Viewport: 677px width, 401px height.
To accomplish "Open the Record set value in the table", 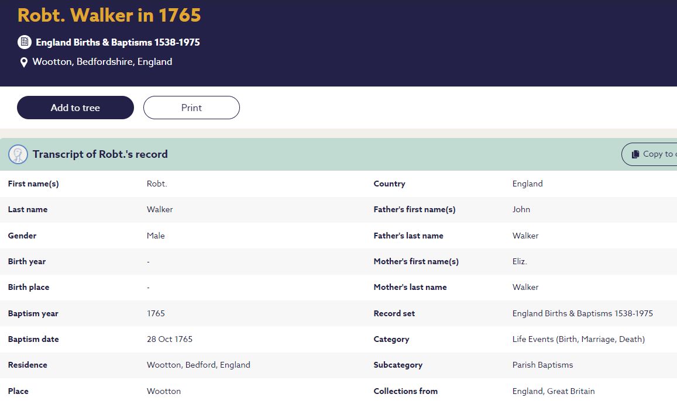I will (x=582, y=313).
